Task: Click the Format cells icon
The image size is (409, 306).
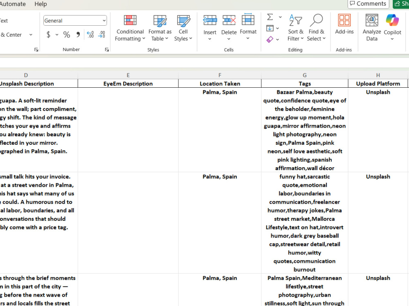Action: coord(248,20)
